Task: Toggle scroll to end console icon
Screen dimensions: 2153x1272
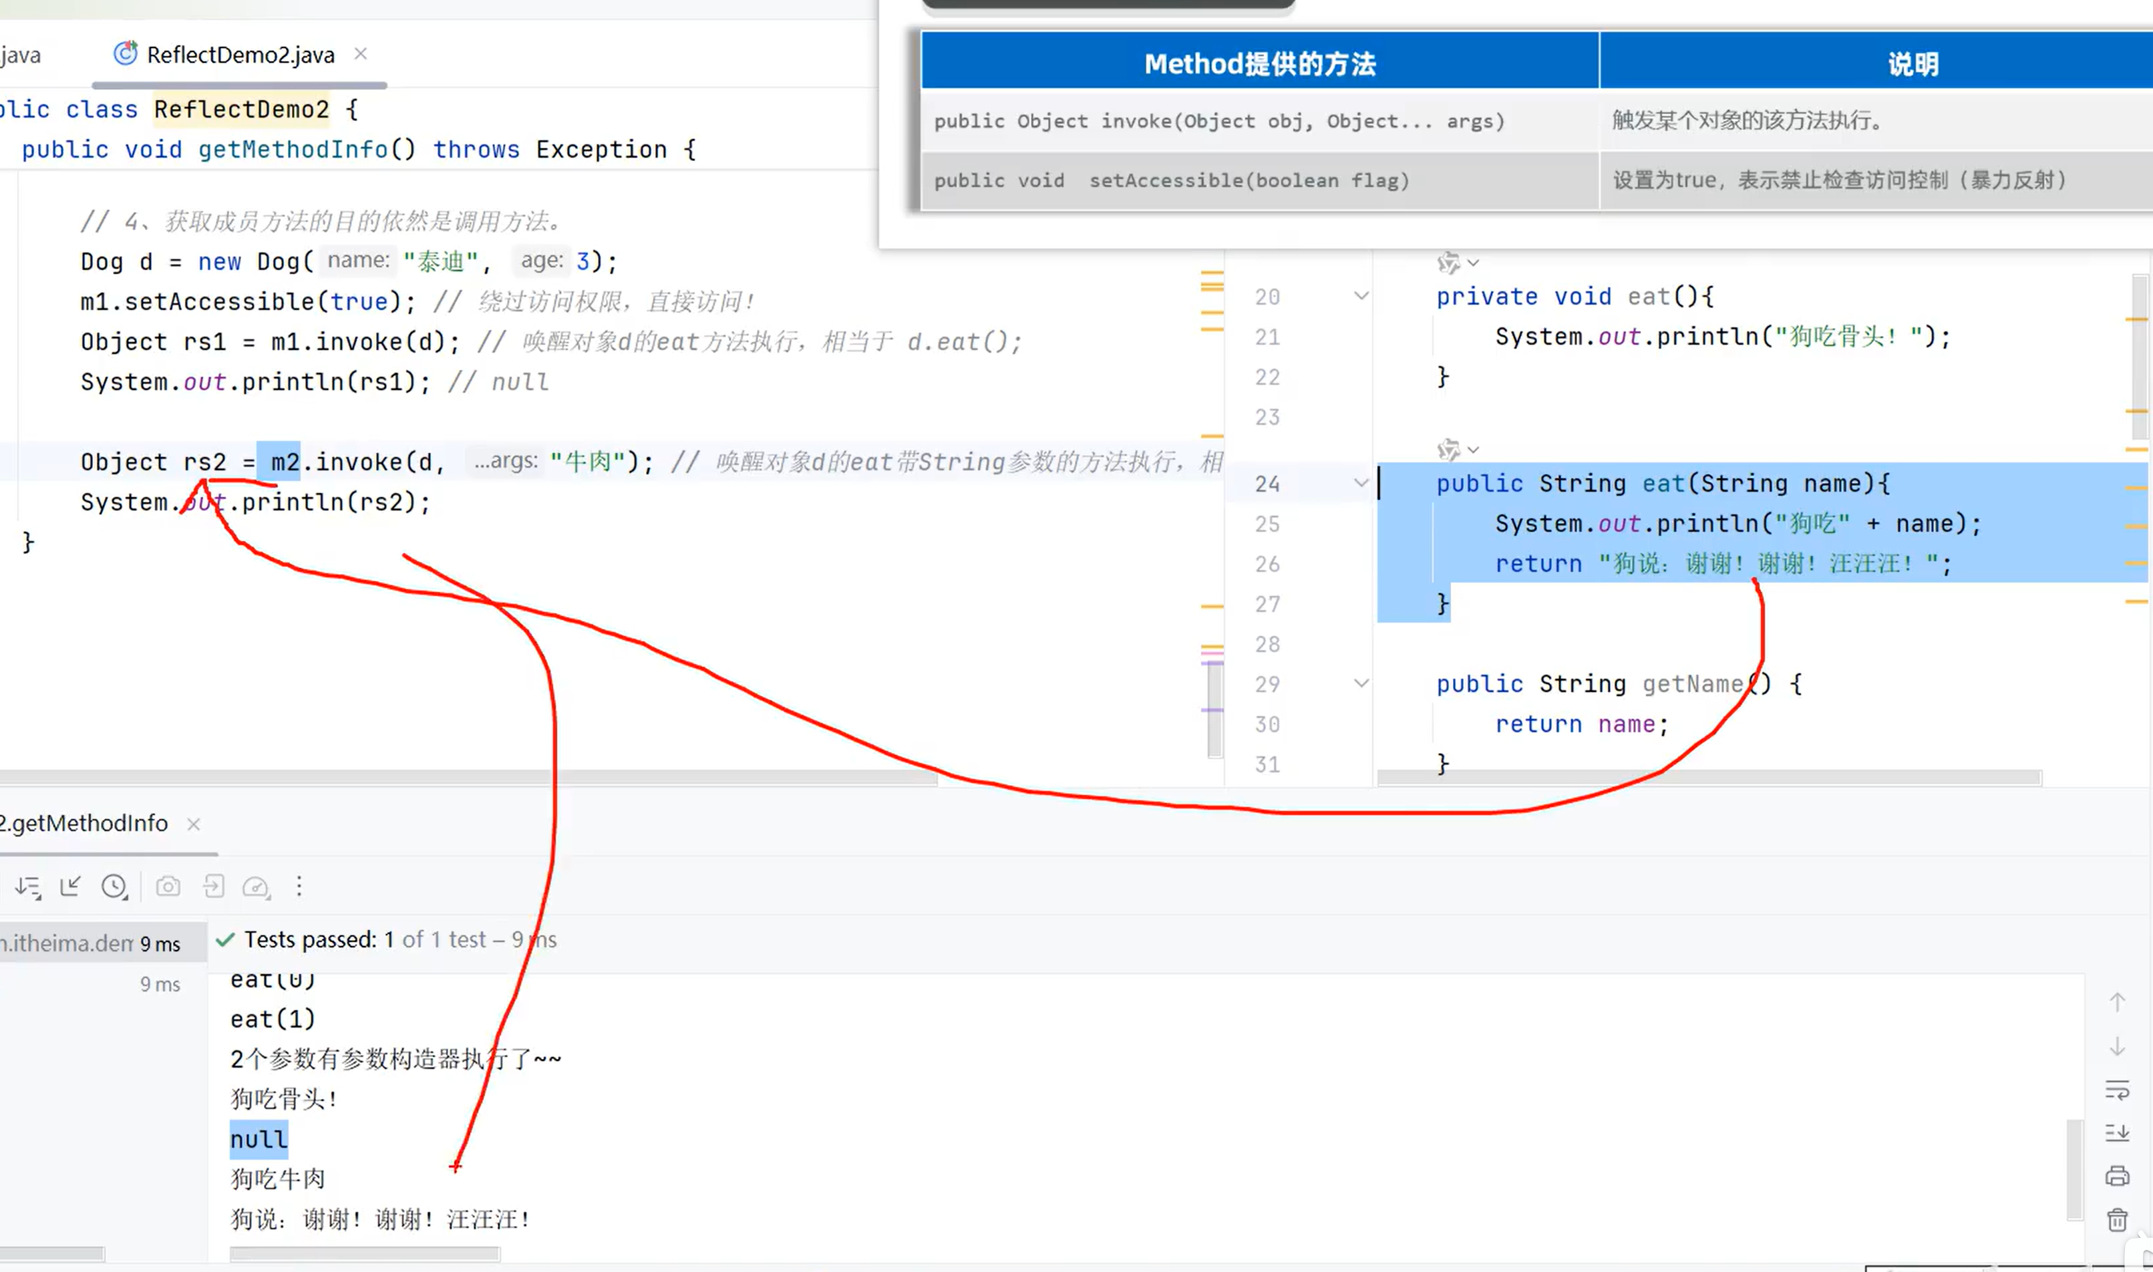Action: 2117,1133
